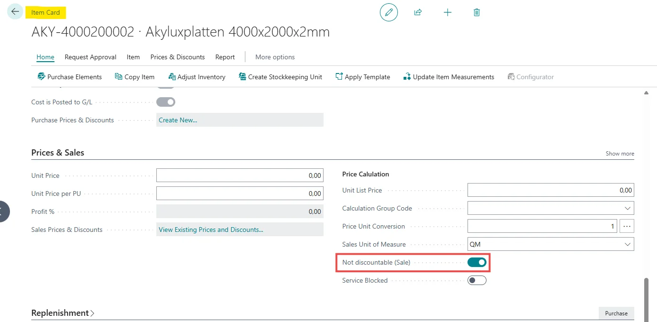
Task: Click the plus new item icon
Action: [447, 12]
